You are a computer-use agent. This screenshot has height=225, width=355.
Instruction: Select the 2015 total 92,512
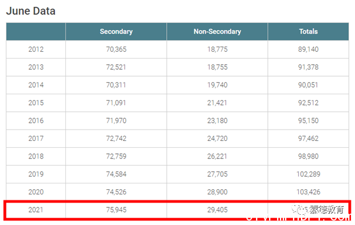tap(308, 103)
